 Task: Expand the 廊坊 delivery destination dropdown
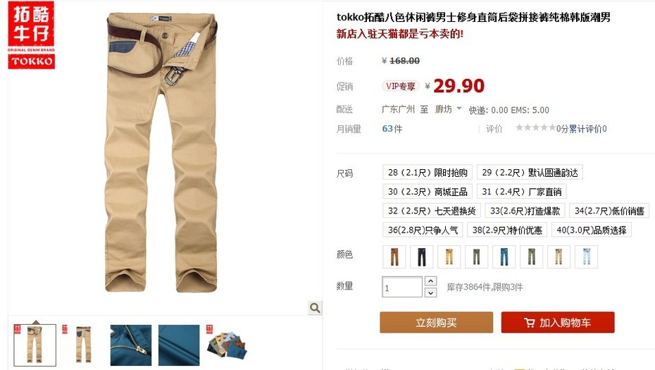pos(448,109)
